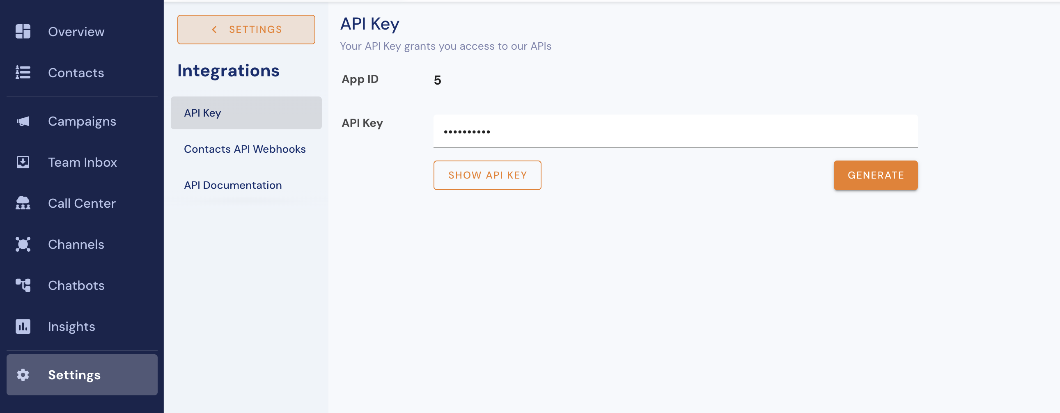Image resolution: width=1060 pixels, height=413 pixels.
Task: Navigate to Team Inbox label
Action: pyautogui.click(x=82, y=162)
